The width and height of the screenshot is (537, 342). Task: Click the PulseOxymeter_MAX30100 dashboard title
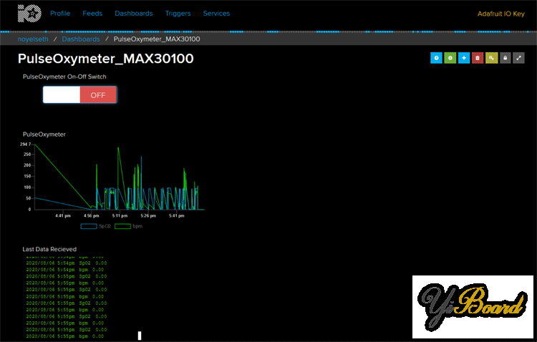(x=106, y=59)
